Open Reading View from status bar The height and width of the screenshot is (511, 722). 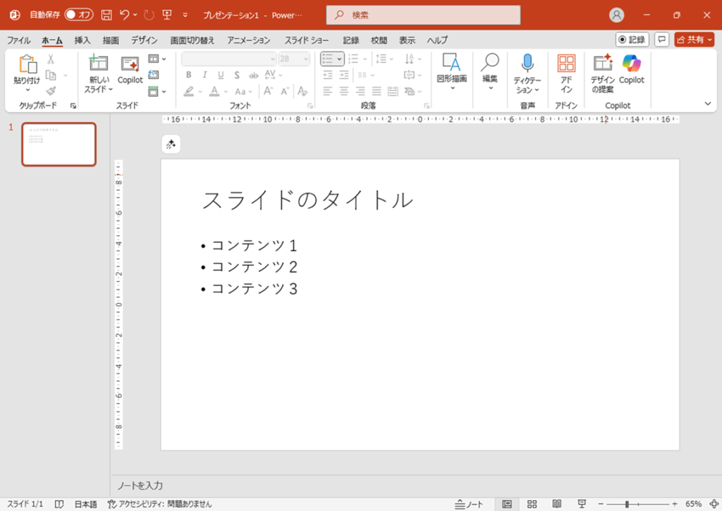click(x=556, y=504)
